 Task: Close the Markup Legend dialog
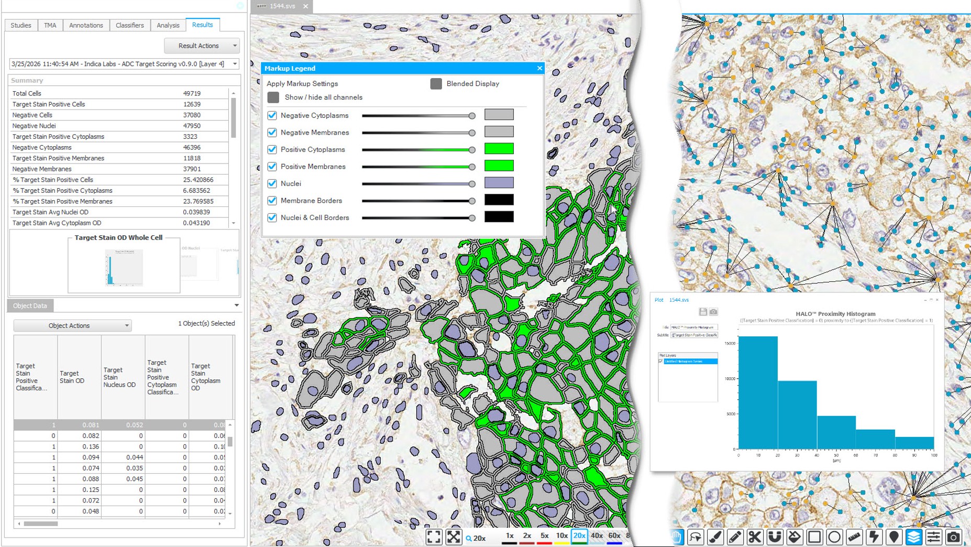tap(539, 68)
